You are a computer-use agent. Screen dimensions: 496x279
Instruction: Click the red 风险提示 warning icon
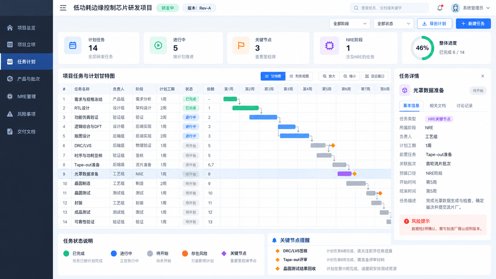[406, 221]
